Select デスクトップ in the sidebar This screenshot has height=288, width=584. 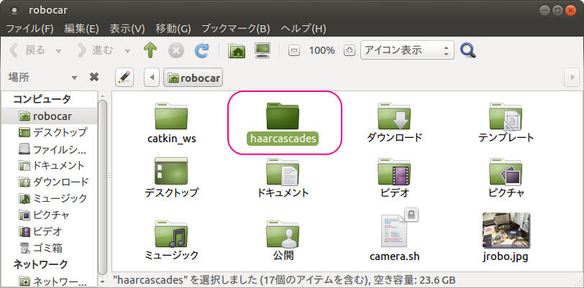tap(49, 132)
